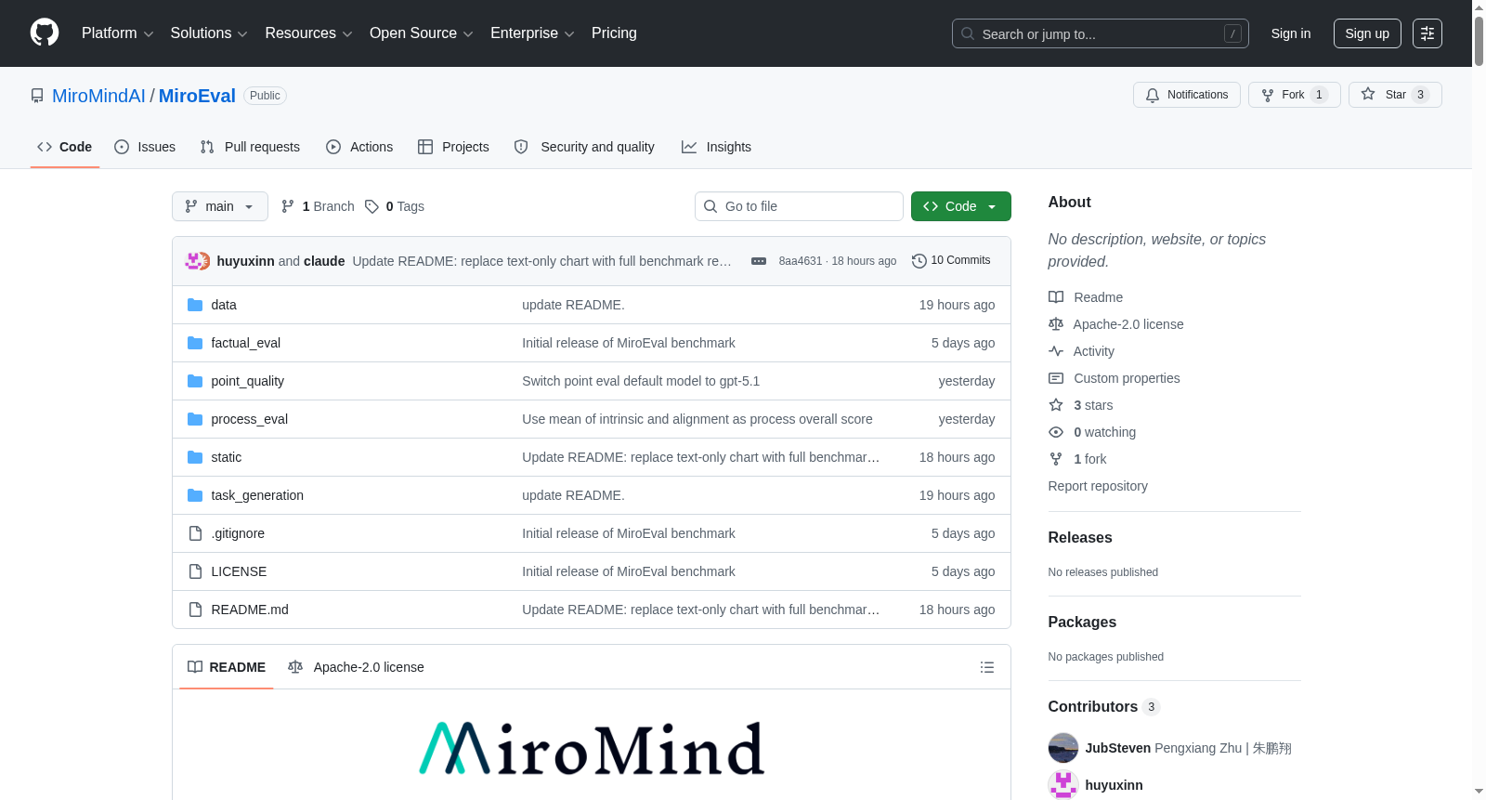Expand the Enterprise menu

(x=532, y=33)
